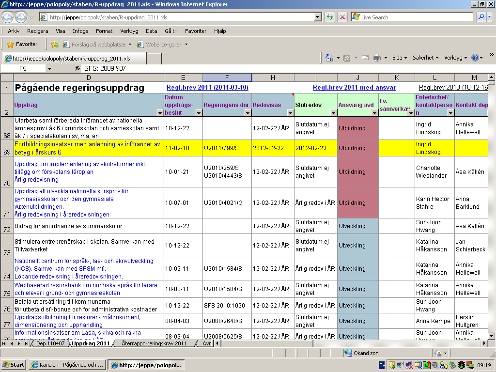Jump to last sheet with tab scroll icon
Viewport: 496px width, 372px height.
coord(27,343)
